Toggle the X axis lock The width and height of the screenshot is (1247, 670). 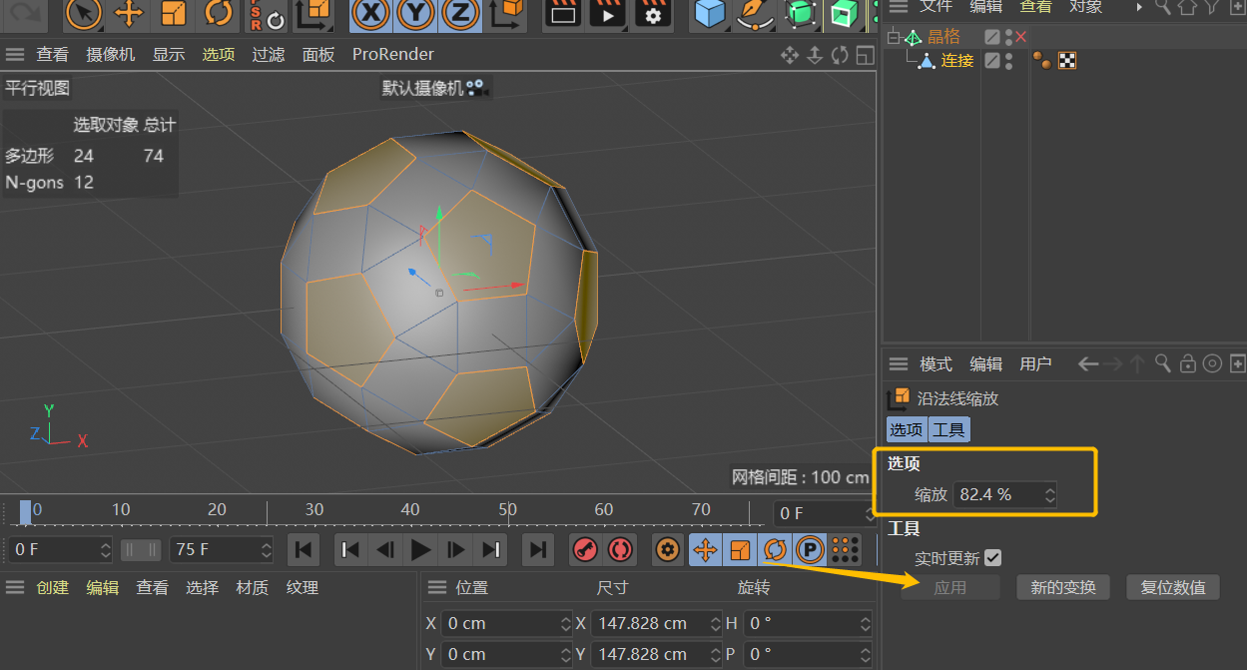point(371,13)
